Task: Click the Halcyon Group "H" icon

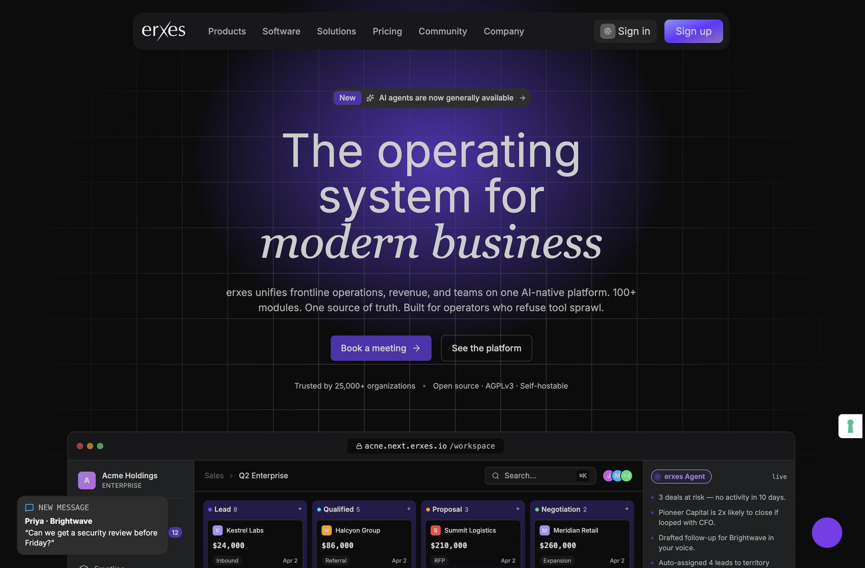Action: click(327, 531)
